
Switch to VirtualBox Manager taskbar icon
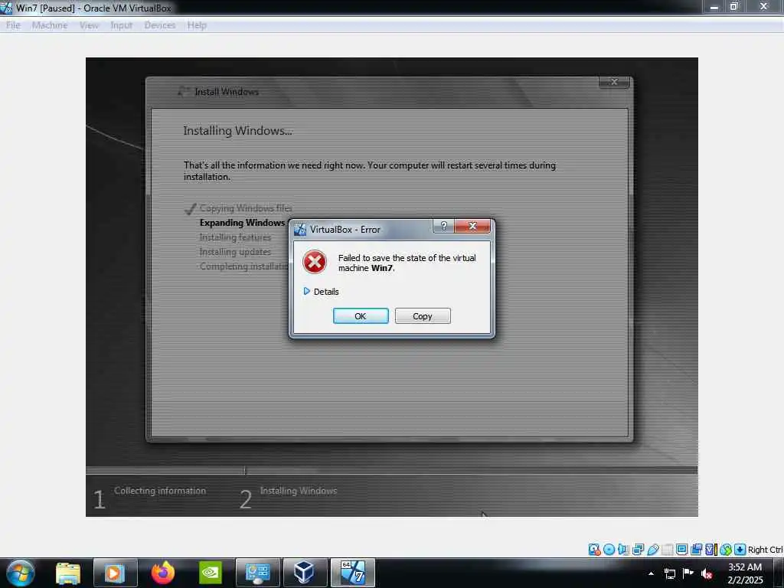pos(305,573)
